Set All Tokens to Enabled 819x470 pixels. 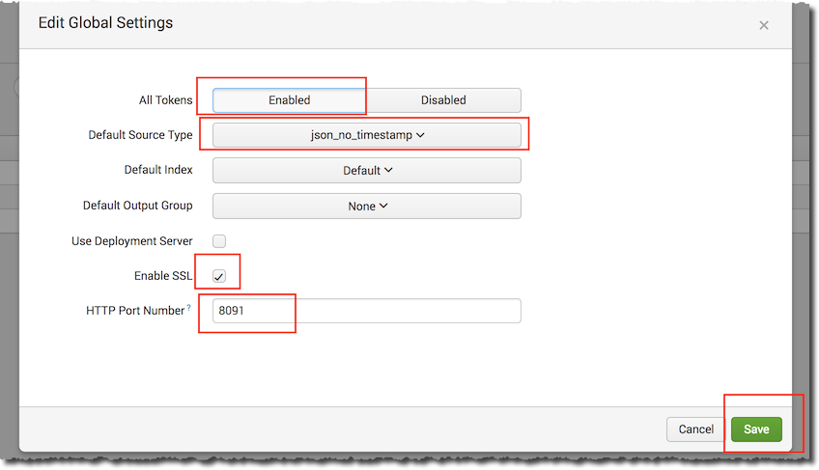click(290, 100)
